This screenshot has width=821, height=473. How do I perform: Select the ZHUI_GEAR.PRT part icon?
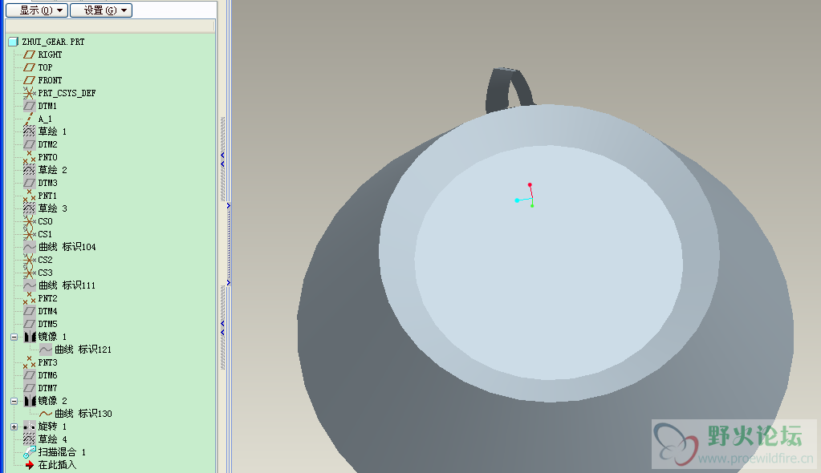point(14,42)
